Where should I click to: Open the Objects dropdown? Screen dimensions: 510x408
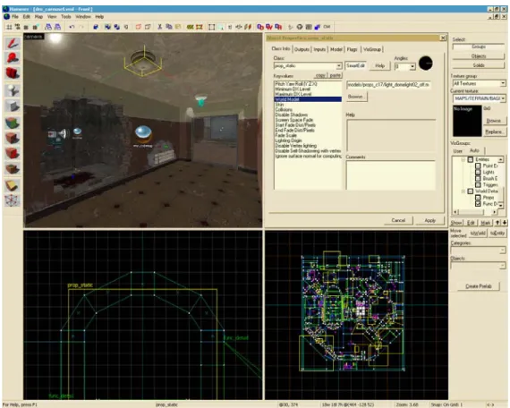503,266
